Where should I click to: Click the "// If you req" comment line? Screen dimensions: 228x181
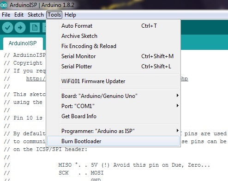[x=24, y=71]
